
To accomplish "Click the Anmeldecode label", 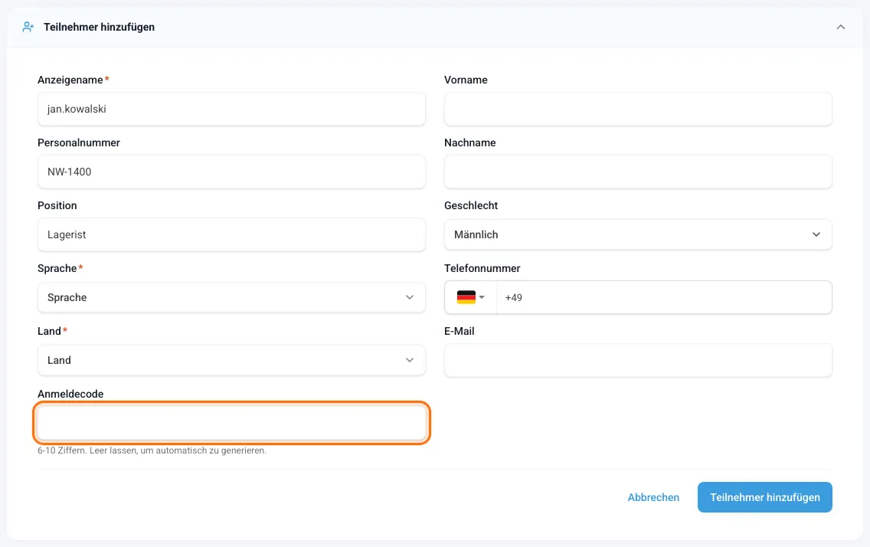I will (70, 394).
